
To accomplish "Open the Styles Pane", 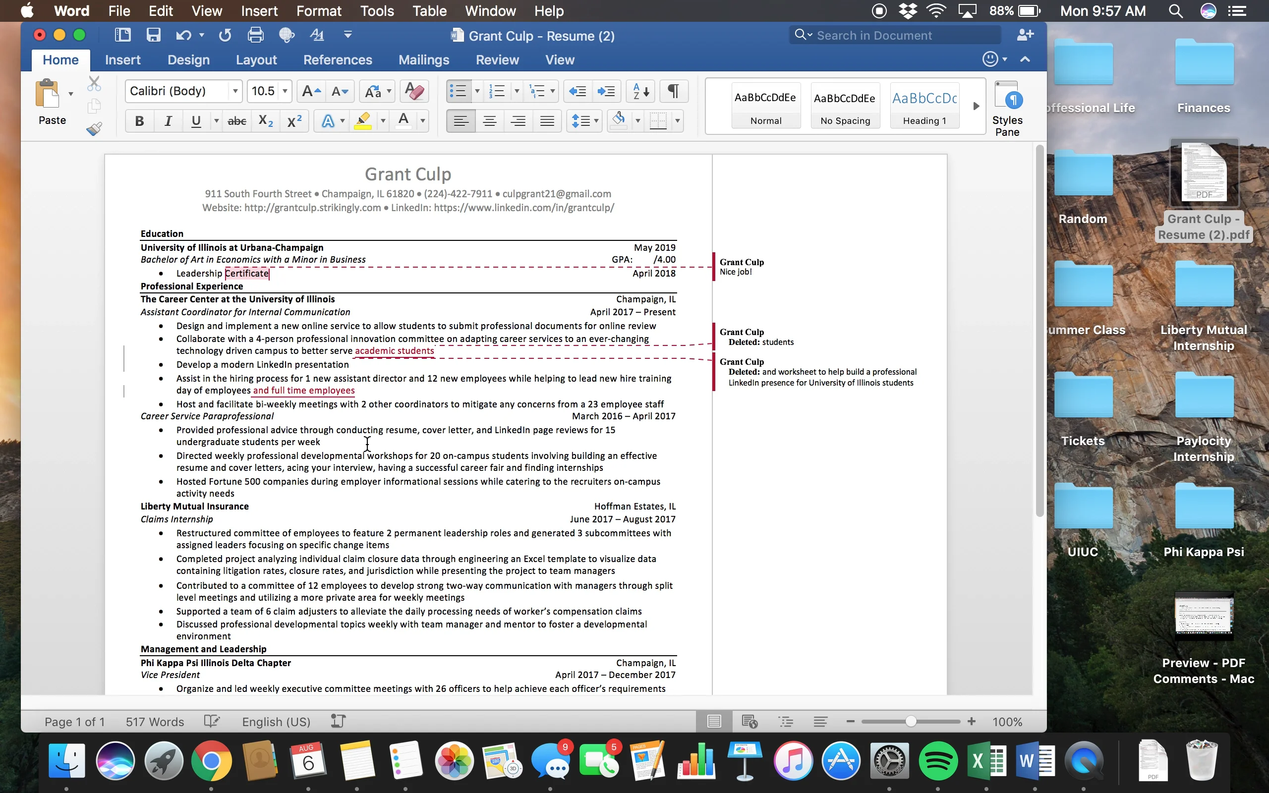I will 1007,109.
